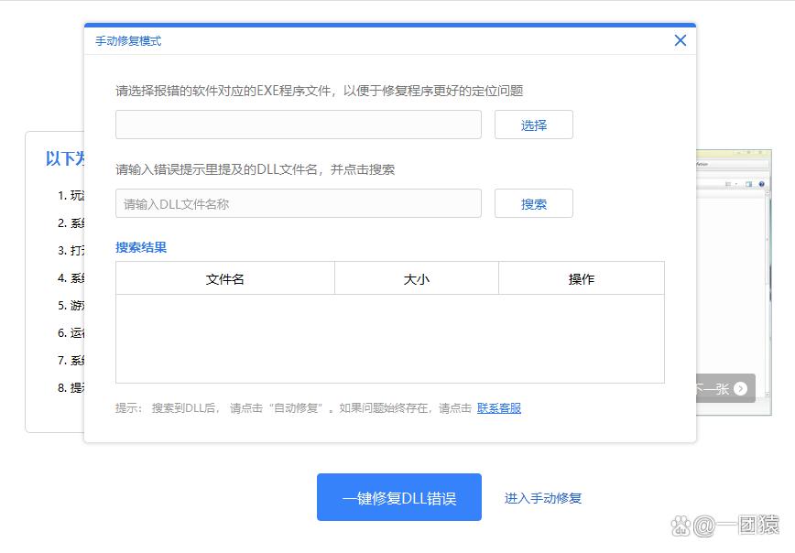Open the 联系客服 link

499,408
